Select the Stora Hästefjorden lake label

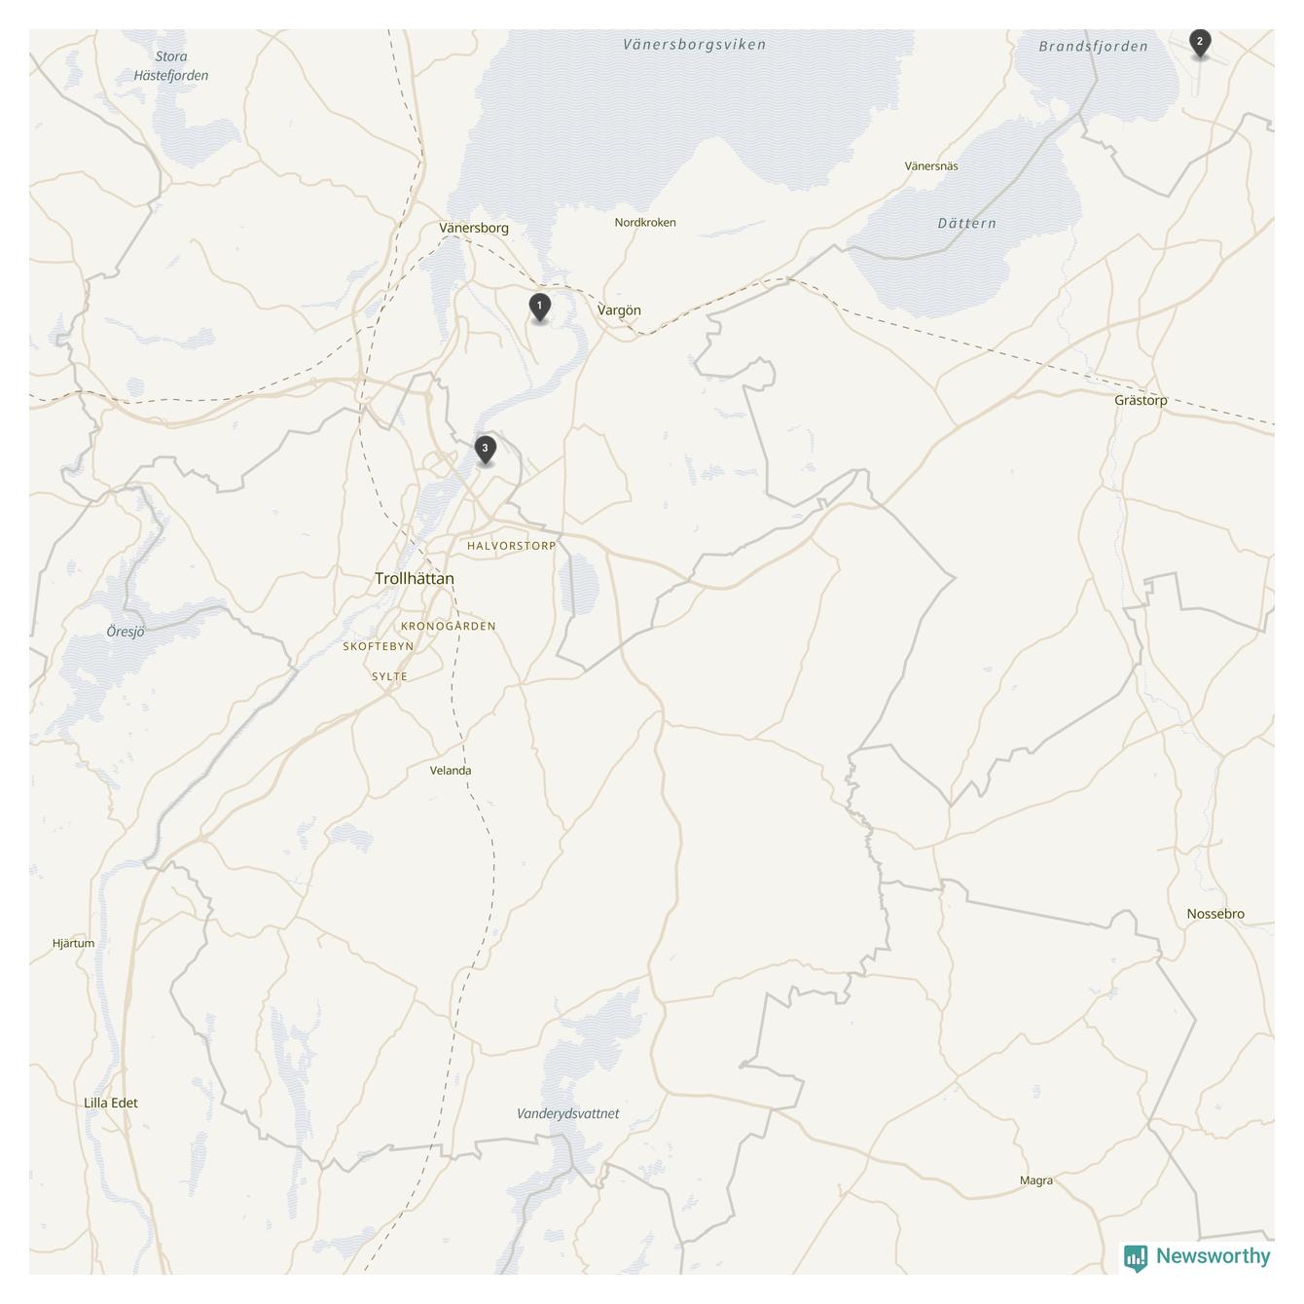(x=171, y=66)
